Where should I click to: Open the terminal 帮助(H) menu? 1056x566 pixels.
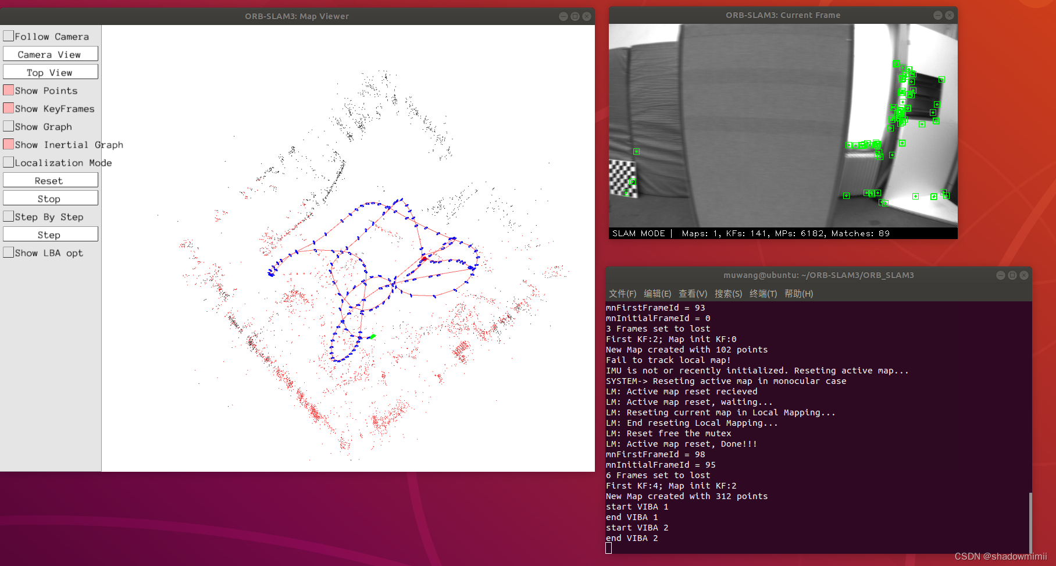798,294
